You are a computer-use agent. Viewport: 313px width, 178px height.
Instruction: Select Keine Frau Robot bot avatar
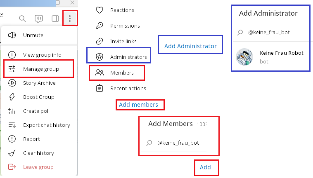coord(245,57)
